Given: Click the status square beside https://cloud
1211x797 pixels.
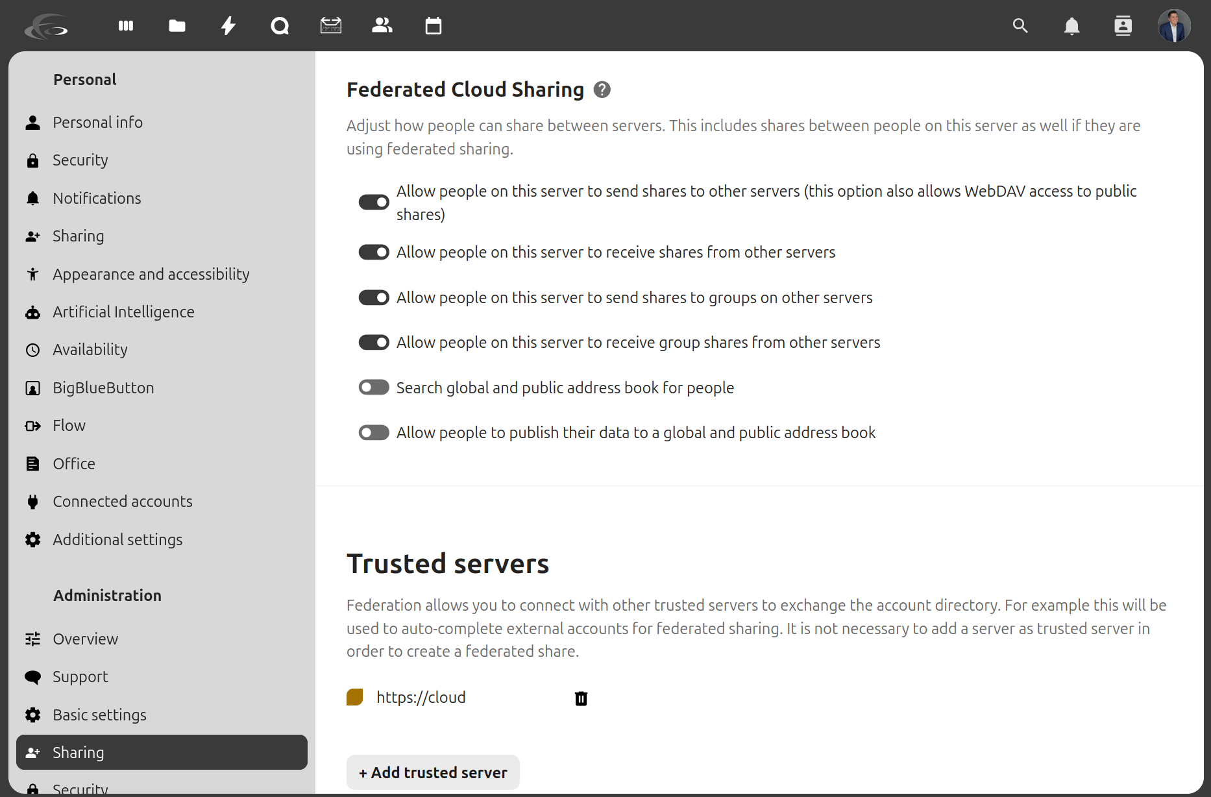Looking at the screenshot, I should click(354, 698).
